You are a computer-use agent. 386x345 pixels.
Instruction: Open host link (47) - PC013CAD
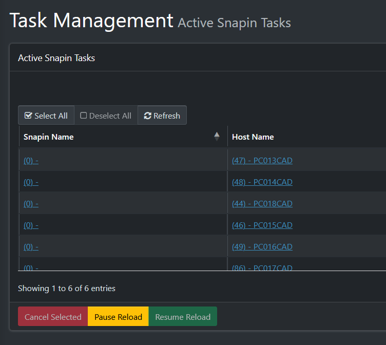click(262, 161)
